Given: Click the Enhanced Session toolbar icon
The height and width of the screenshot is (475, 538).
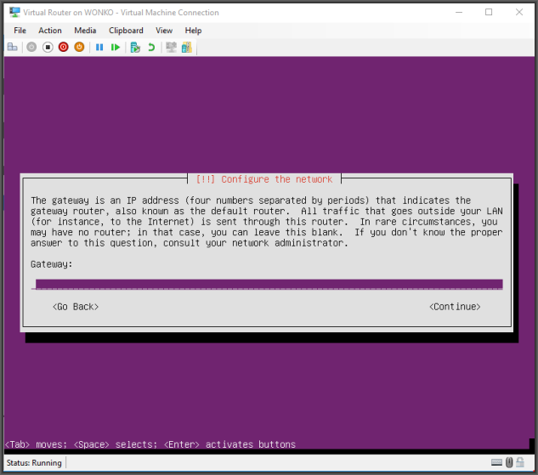Looking at the screenshot, I should pyautogui.click(x=171, y=47).
